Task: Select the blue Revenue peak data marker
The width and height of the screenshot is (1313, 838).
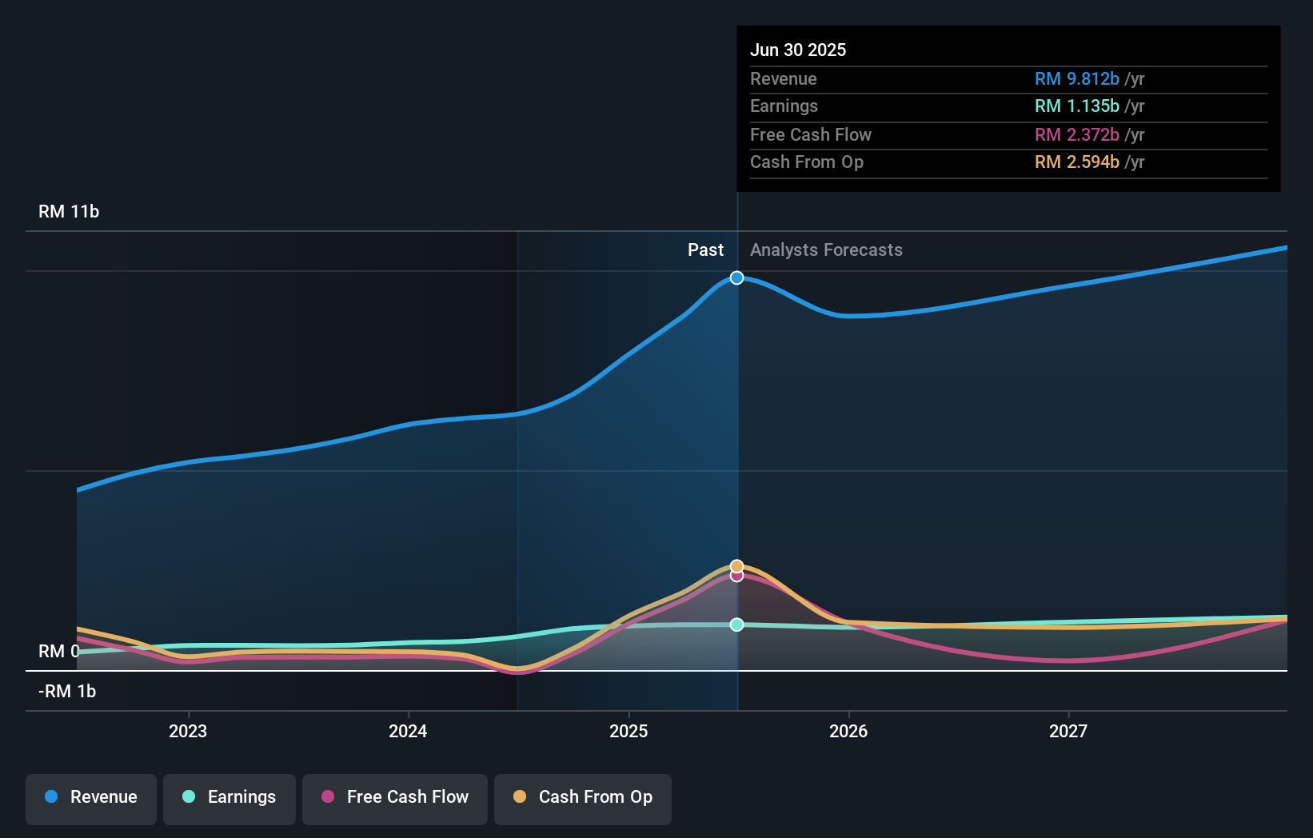Action: point(736,278)
